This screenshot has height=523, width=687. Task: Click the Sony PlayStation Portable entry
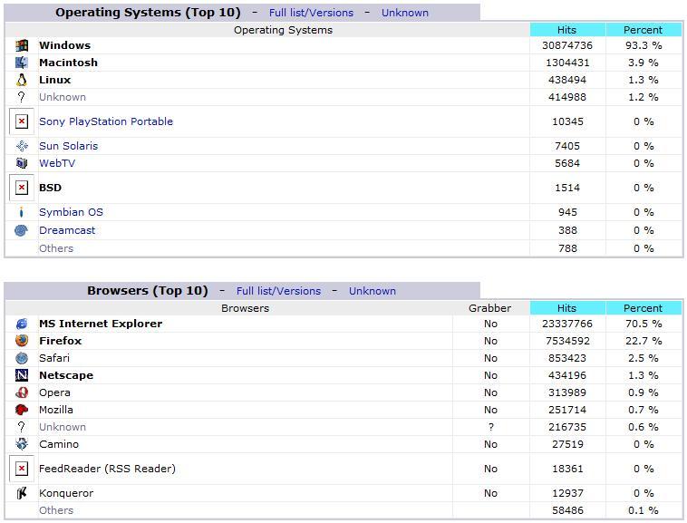[106, 121]
